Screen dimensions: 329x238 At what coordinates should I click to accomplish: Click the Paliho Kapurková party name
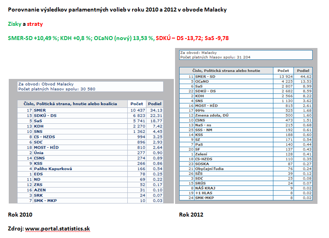coord(53,169)
